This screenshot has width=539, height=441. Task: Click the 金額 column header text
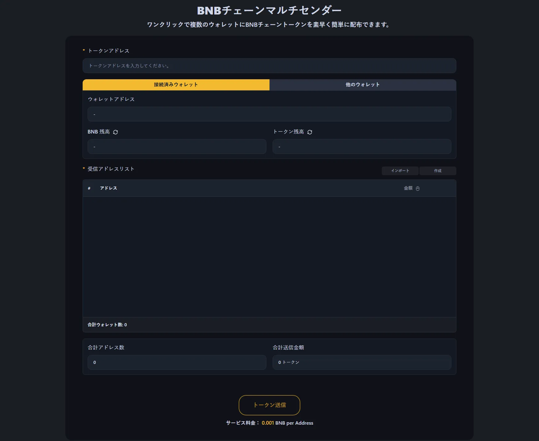408,188
